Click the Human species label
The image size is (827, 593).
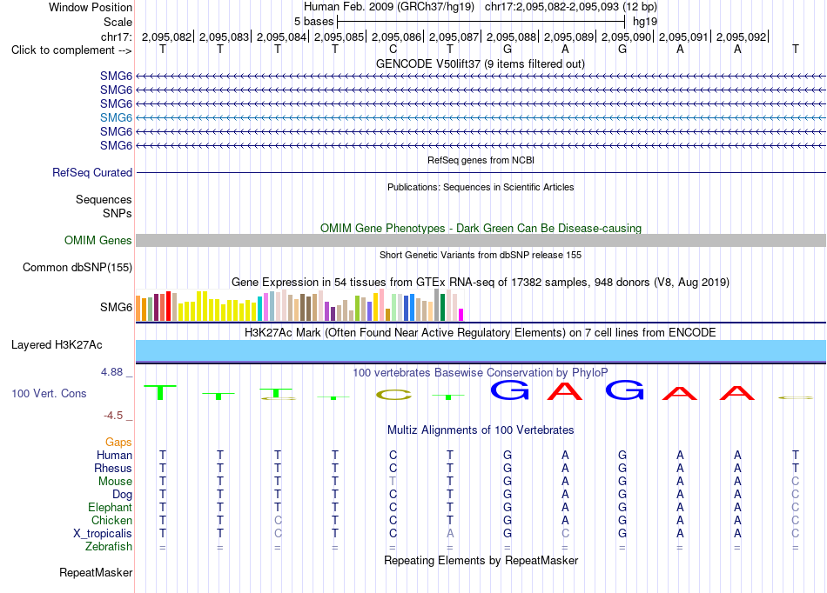coord(114,455)
